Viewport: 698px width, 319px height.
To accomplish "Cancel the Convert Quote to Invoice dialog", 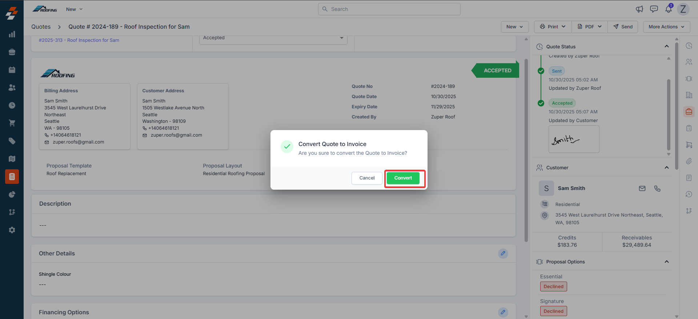I will (x=367, y=178).
